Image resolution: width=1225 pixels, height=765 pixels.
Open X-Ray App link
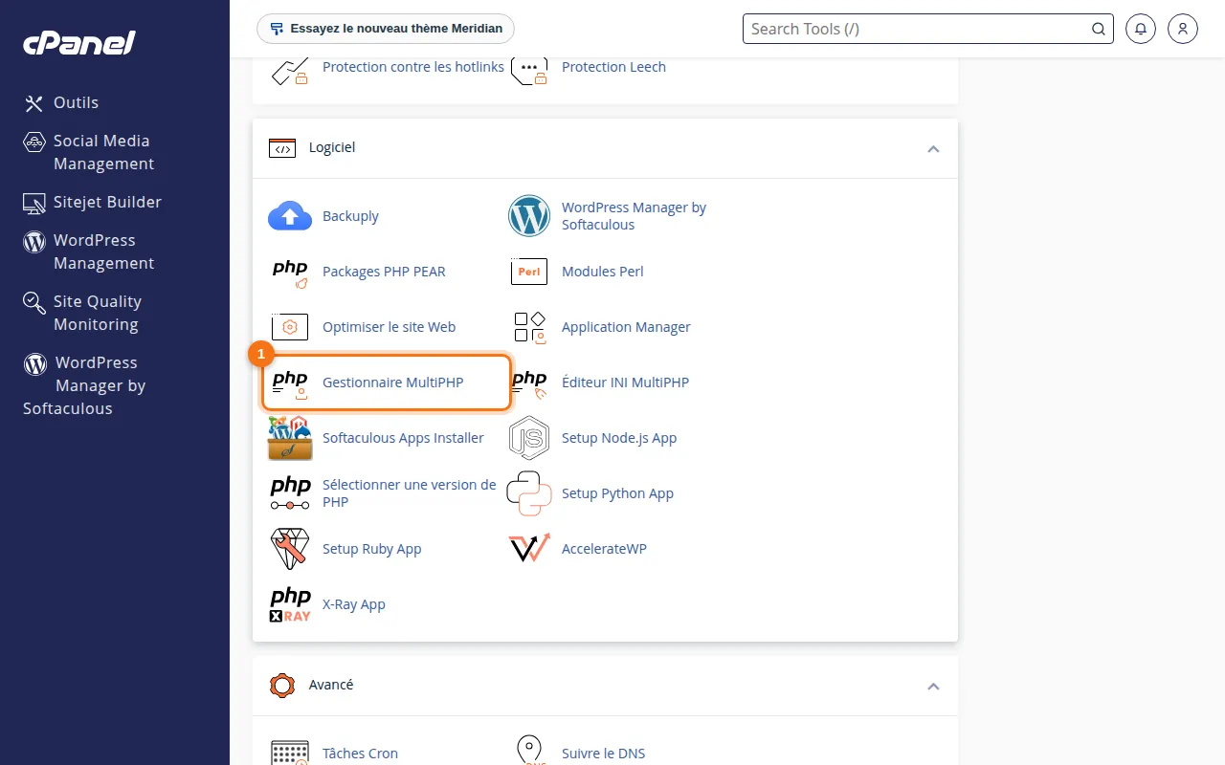(x=353, y=604)
